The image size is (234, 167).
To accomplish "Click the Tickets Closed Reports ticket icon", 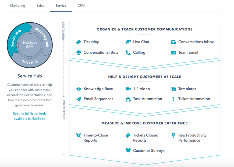I will click(x=128, y=135).
